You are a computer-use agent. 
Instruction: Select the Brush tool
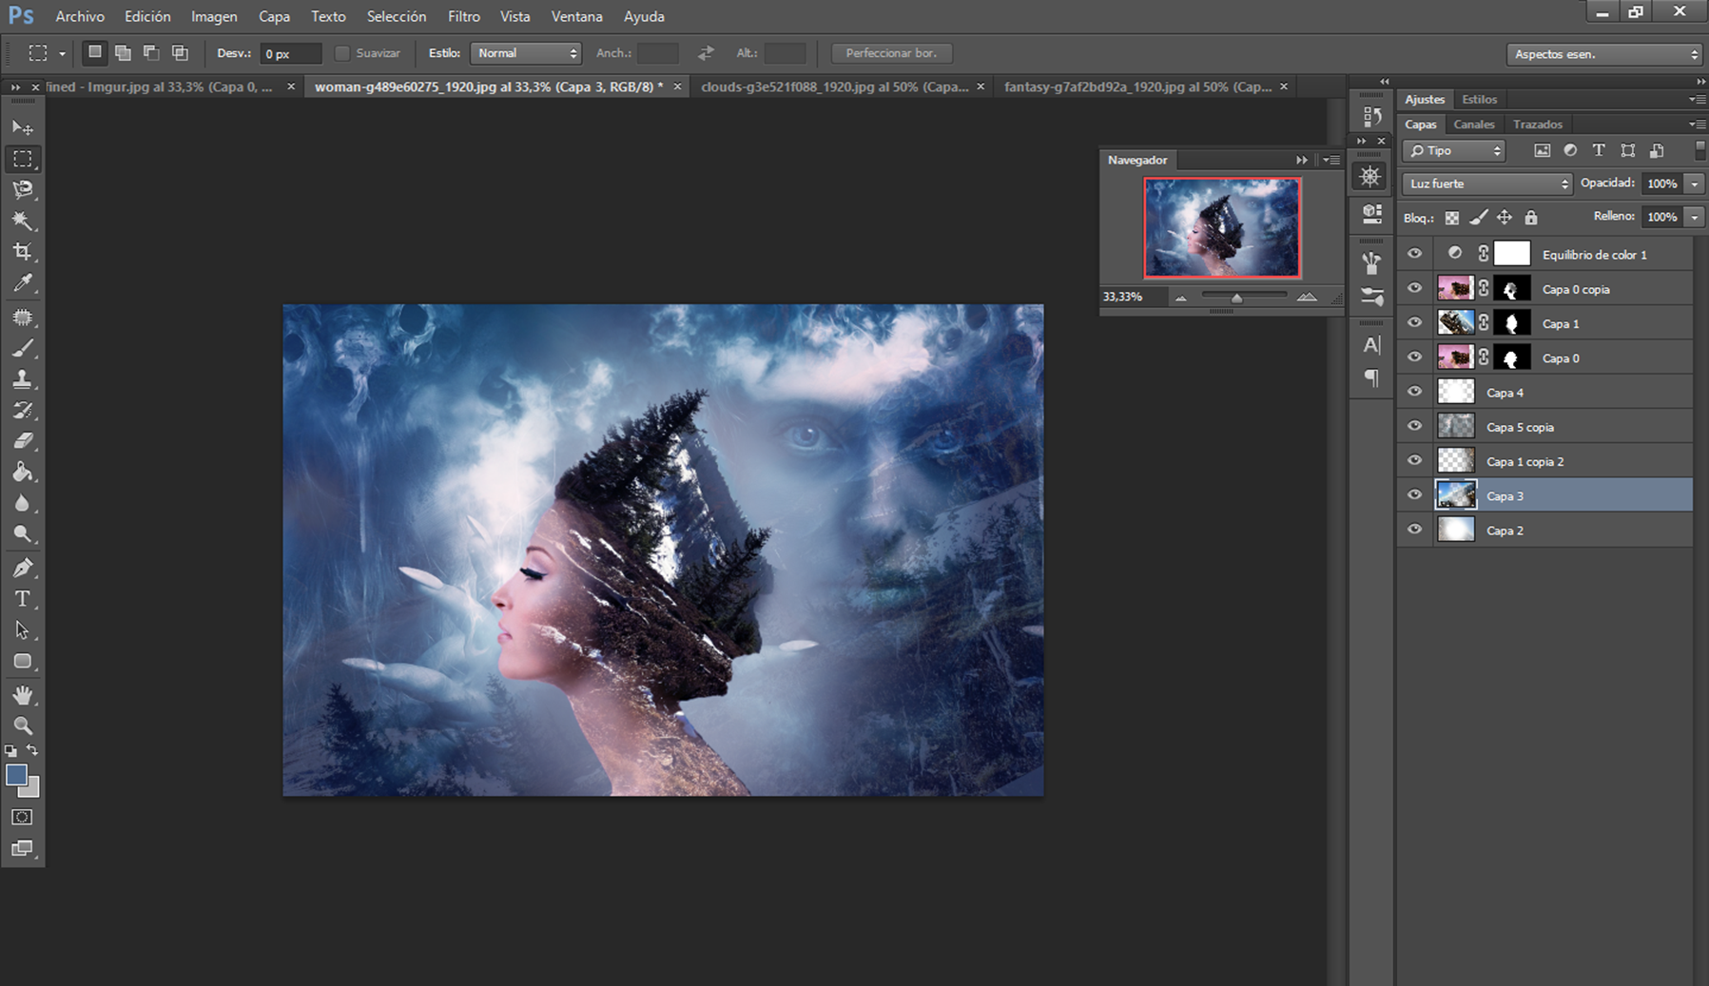[23, 348]
